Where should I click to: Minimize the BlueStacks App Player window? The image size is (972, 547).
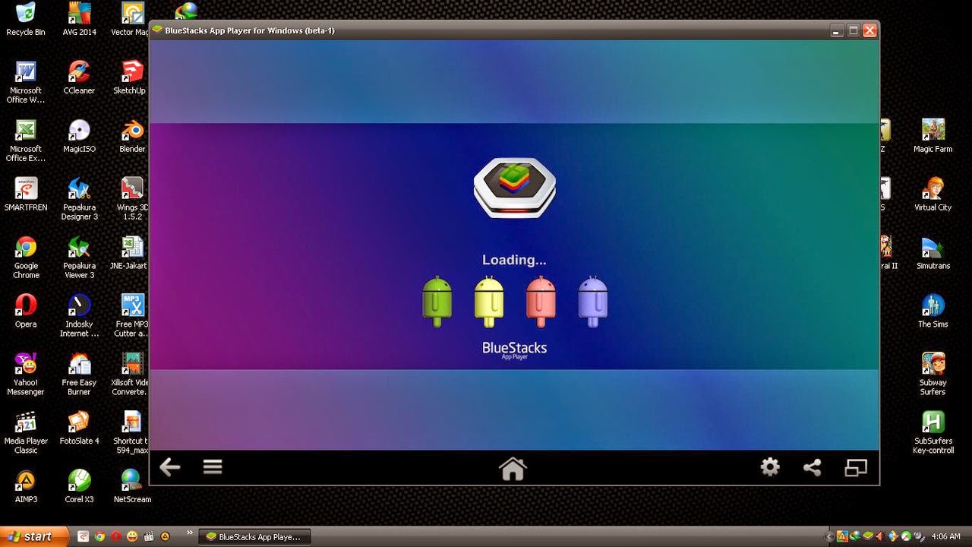coord(837,30)
